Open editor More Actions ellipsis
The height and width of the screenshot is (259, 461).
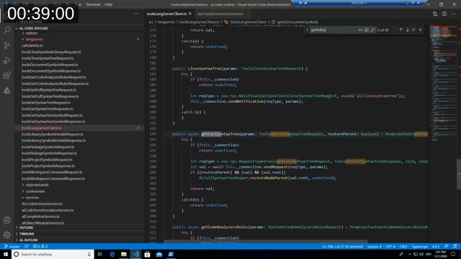click(x=454, y=14)
